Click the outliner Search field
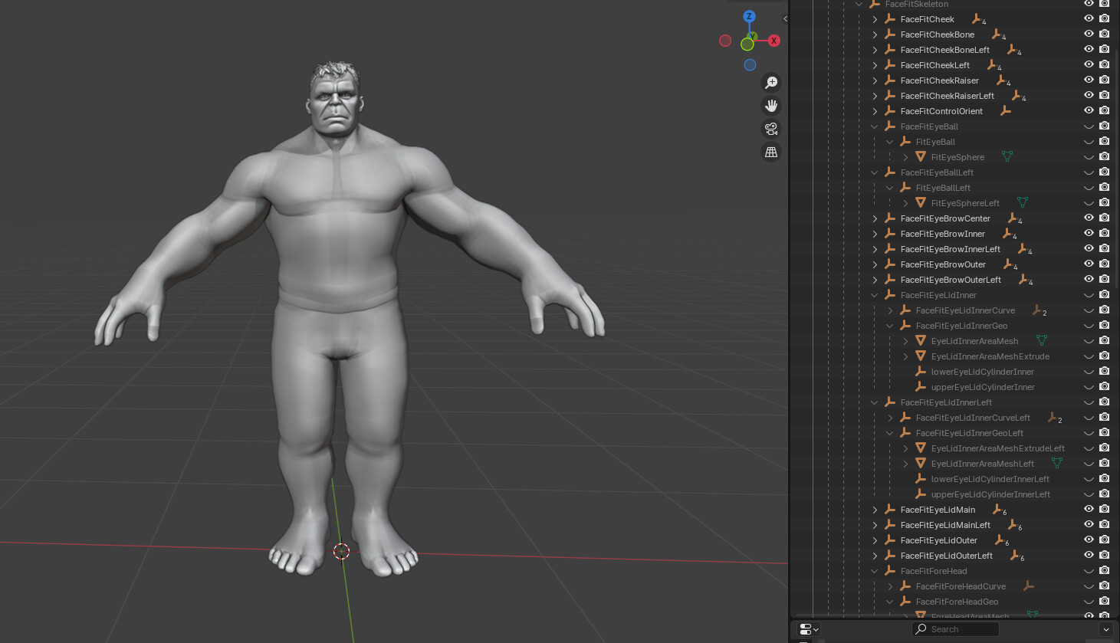Image resolution: width=1120 pixels, height=643 pixels. tap(955, 629)
